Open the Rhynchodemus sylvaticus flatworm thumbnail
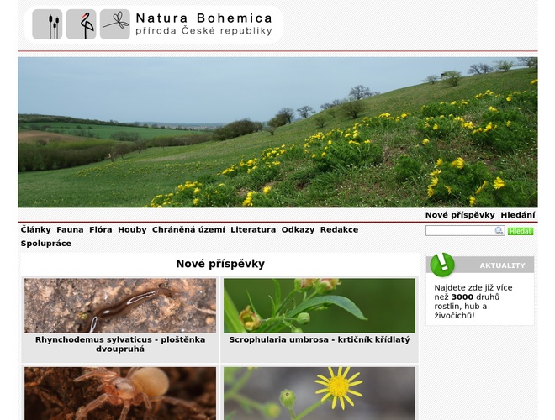 pyautogui.click(x=120, y=306)
